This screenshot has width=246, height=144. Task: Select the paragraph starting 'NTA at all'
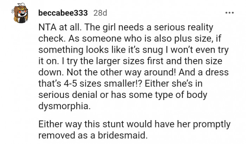pos(134,67)
